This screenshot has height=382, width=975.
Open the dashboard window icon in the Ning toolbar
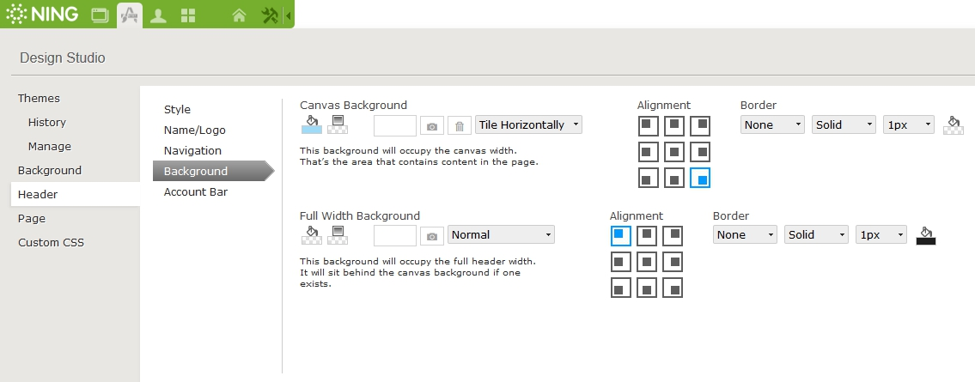point(100,15)
